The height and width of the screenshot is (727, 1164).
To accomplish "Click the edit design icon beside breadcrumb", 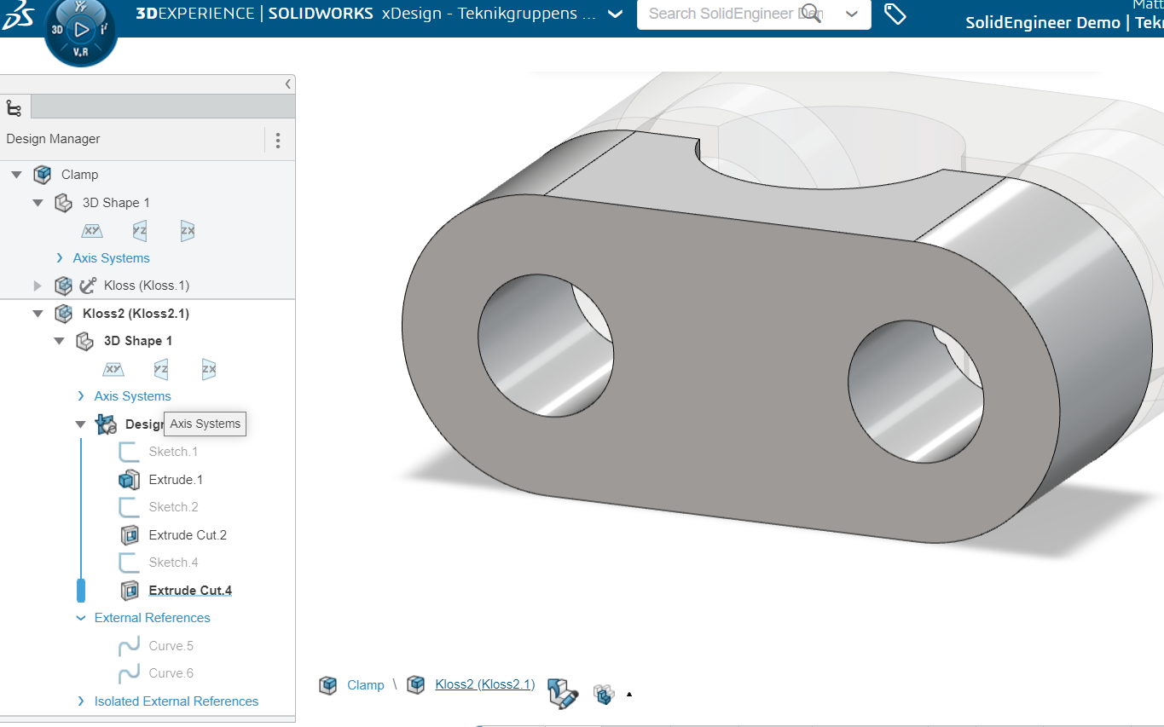I will click(x=563, y=692).
